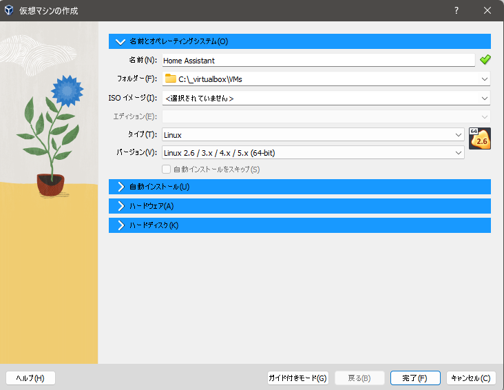Expand the ハードウェア(A) section

tap(300, 206)
